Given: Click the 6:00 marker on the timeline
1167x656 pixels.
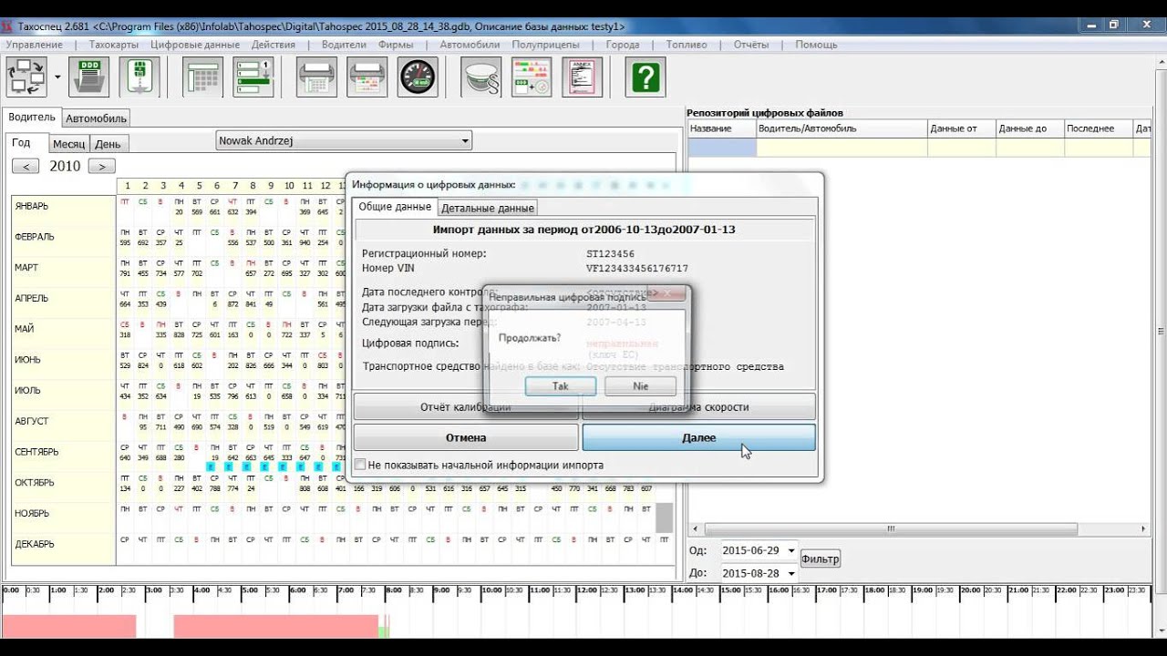Looking at the screenshot, I should pos(297,590).
